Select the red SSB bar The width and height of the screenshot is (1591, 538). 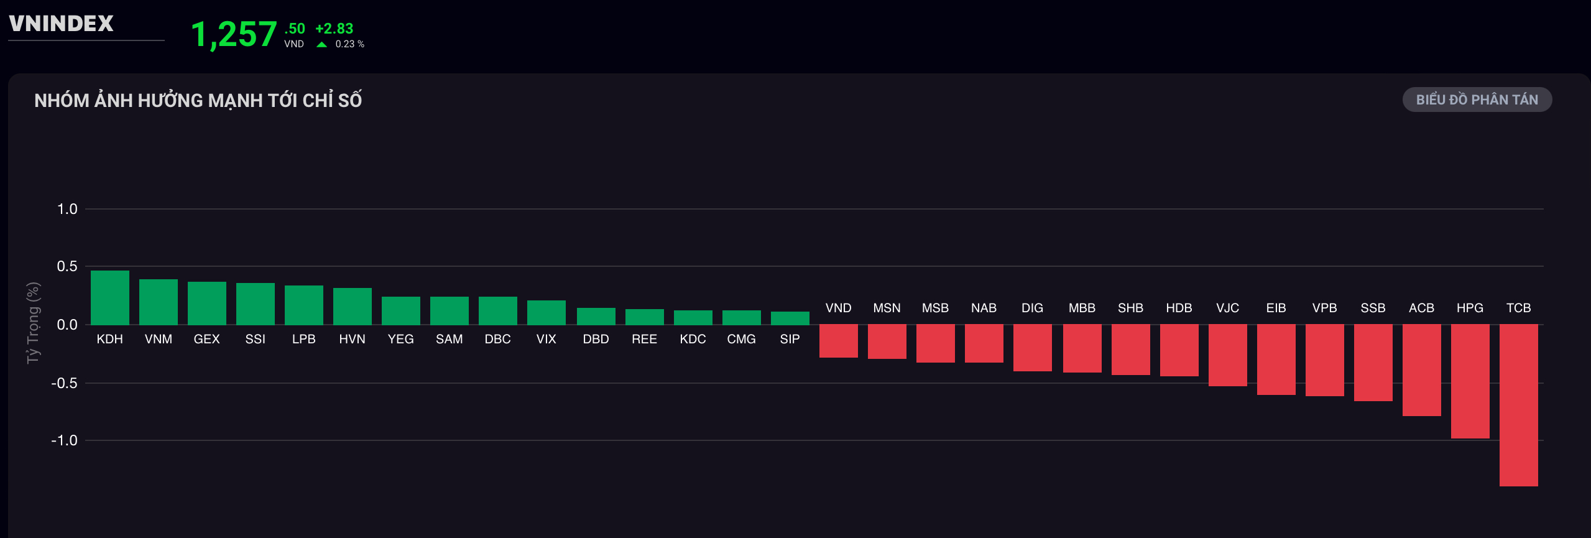tap(1373, 363)
